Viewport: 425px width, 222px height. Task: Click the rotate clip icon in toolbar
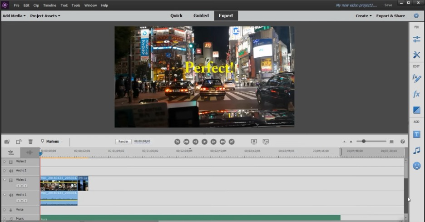pyautogui.click(x=19, y=141)
